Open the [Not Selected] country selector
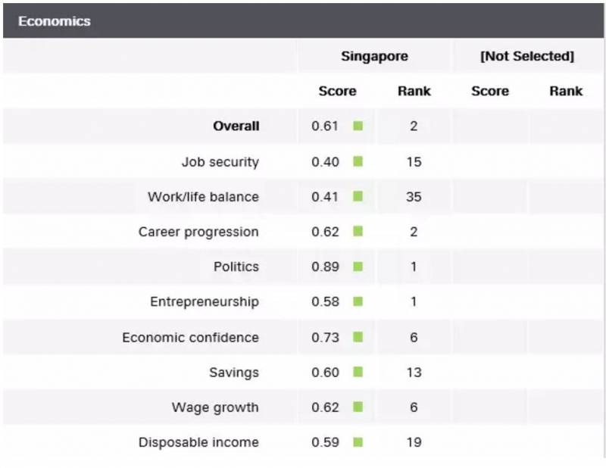Viewport: 606px width, 468px height. (527, 57)
